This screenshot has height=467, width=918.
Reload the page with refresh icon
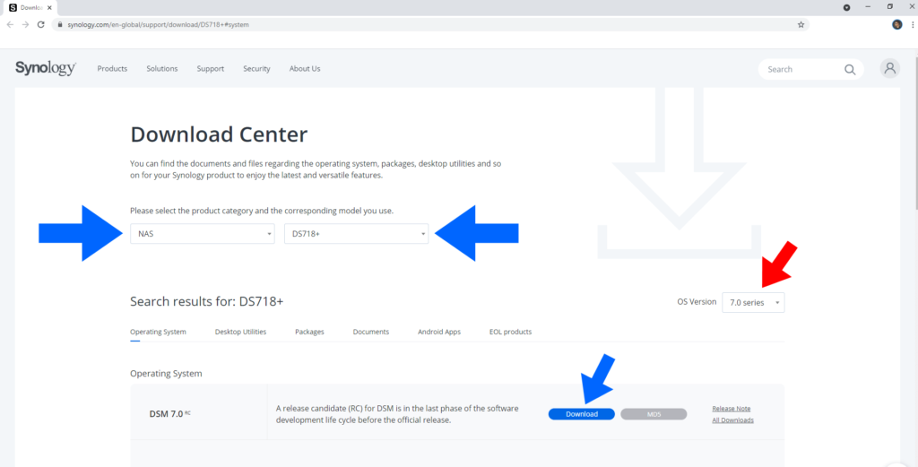(41, 24)
